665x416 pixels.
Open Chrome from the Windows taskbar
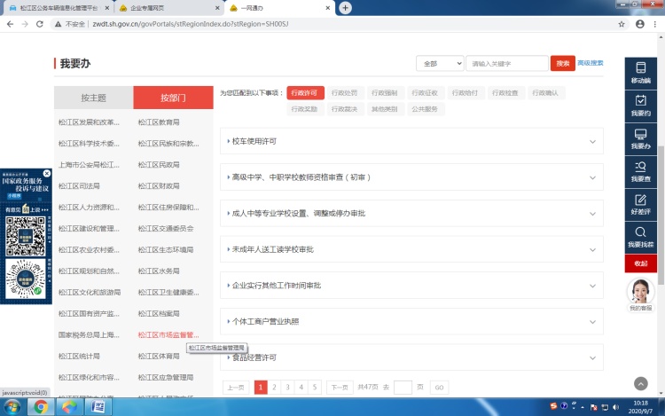coord(40,406)
